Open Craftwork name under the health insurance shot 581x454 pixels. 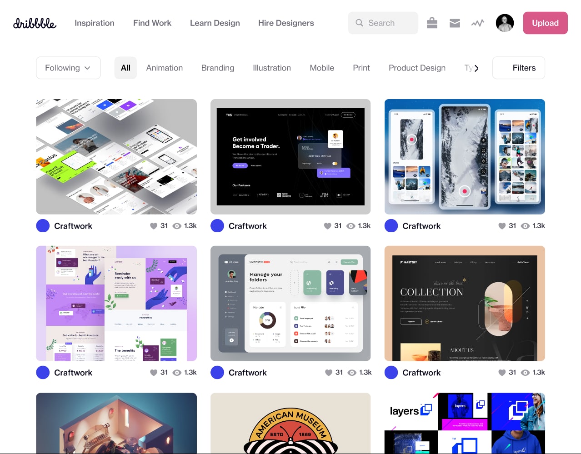point(73,373)
